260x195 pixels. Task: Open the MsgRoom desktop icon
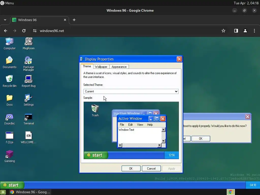click(x=28, y=44)
